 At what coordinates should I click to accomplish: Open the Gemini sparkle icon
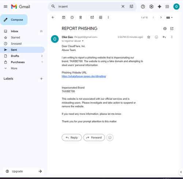pyautogui.click(x=160, y=7)
